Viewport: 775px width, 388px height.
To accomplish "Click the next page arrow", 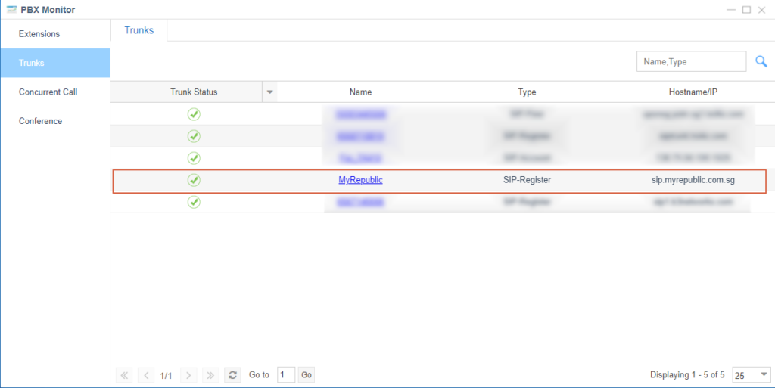I will (189, 375).
